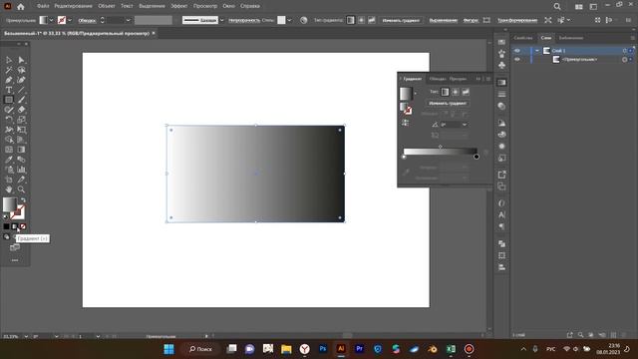638x359 pixels.
Task: Click the Трансформирование link in control bar
Action: pyautogui.click(x=517, y=20)
